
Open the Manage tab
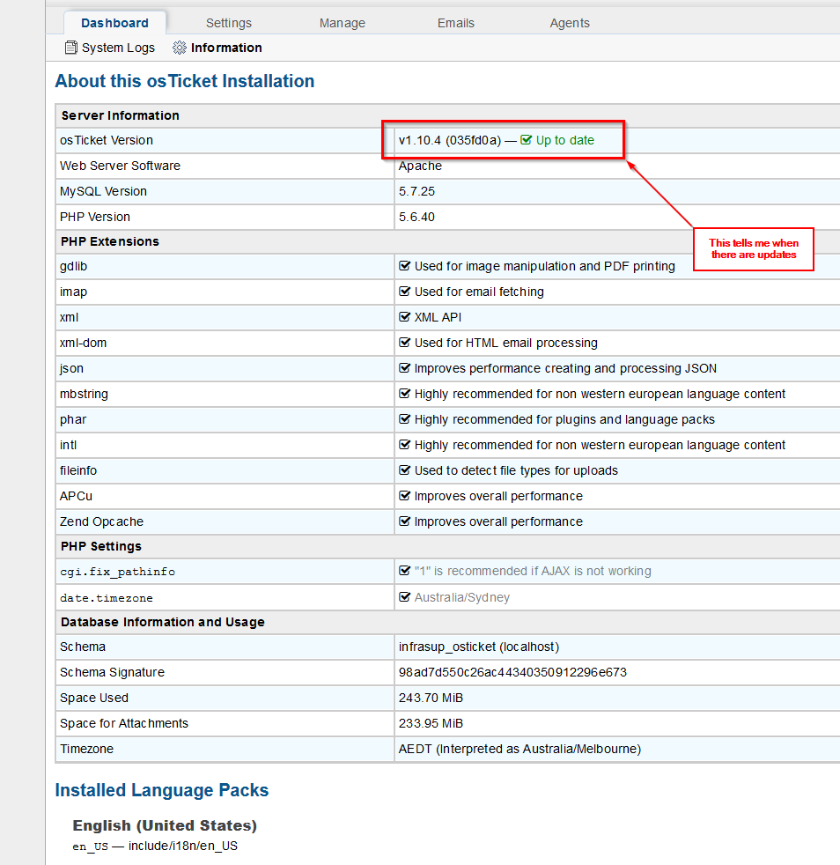click(342, 23)
